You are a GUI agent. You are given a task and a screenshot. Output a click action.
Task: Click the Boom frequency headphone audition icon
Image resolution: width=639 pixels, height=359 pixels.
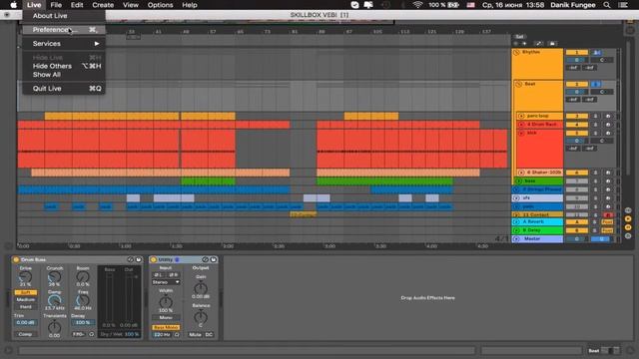click(x=91, y=334)
